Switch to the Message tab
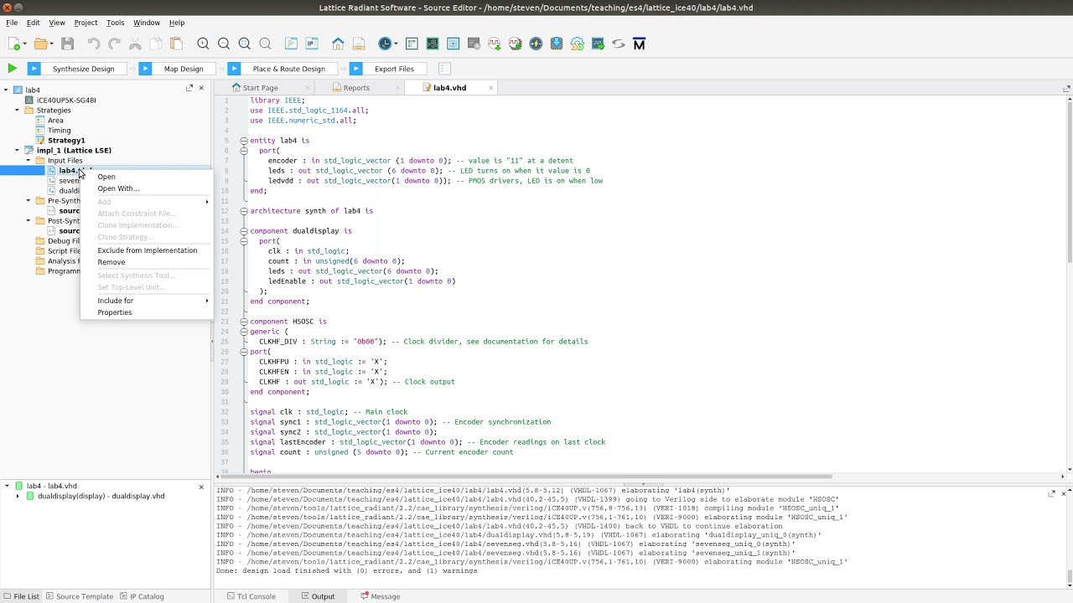This screenshot has height=603, width=1073. pyautogui.click(x=380, y=596)
